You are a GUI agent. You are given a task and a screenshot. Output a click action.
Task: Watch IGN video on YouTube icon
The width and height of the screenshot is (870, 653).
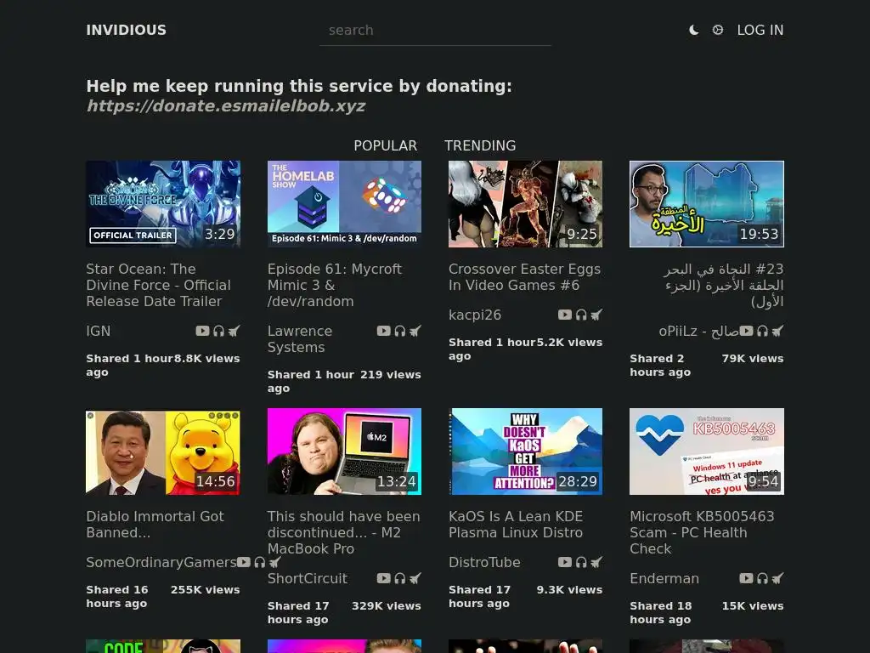coord(202,331)
